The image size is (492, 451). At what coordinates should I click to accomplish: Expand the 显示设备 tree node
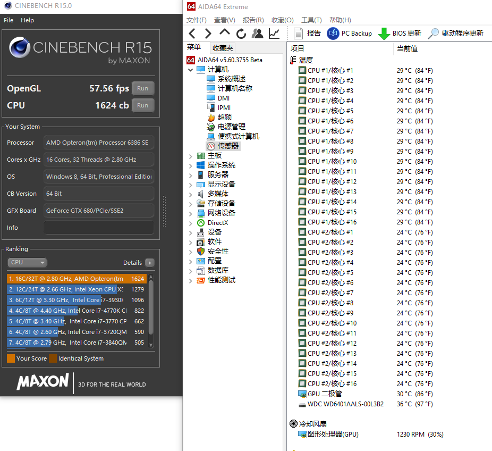tap(190, 185)
